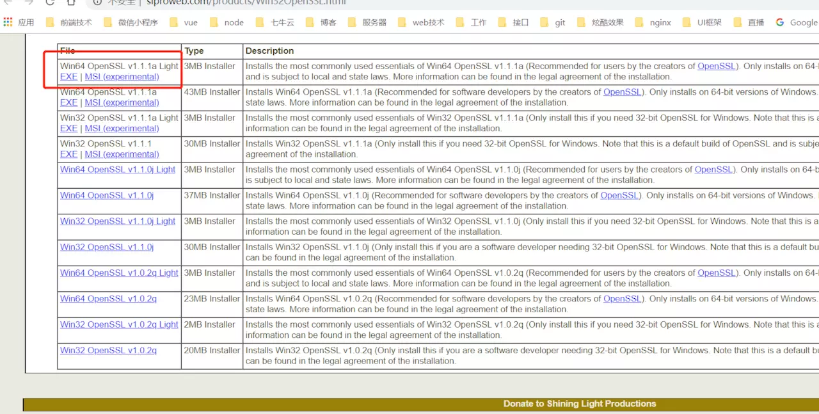The width and height of the screenshot is (819, 414).
Task: Click the browser back arrow
Action: click(8, 3)
